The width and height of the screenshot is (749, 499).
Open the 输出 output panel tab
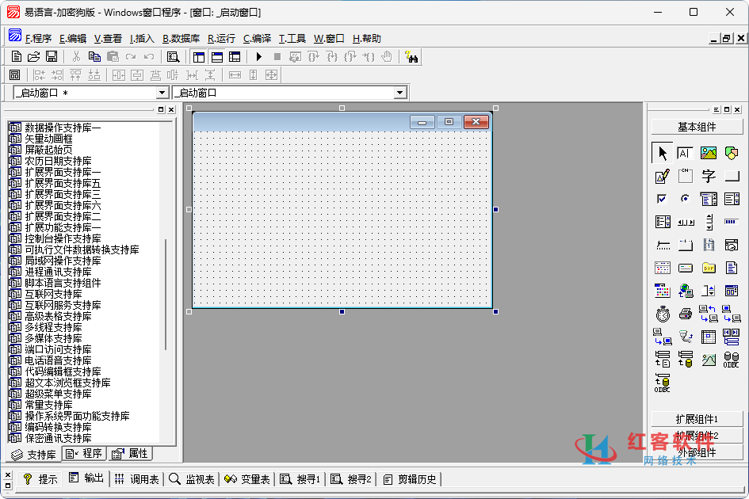pyautogui.click(x=86, y=478)
